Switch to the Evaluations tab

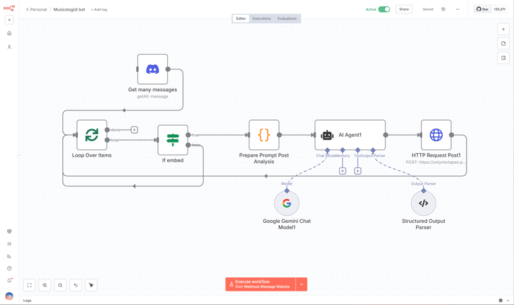tap(287, 19)
